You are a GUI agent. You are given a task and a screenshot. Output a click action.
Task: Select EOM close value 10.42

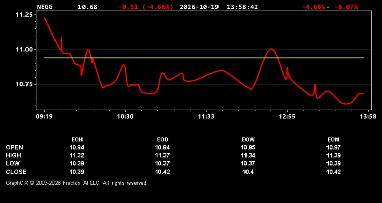pos(334,172)
